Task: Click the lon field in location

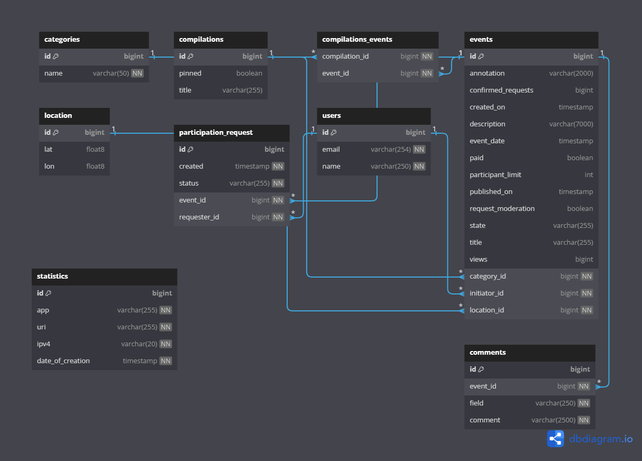Action: click(x=75, y=166)
